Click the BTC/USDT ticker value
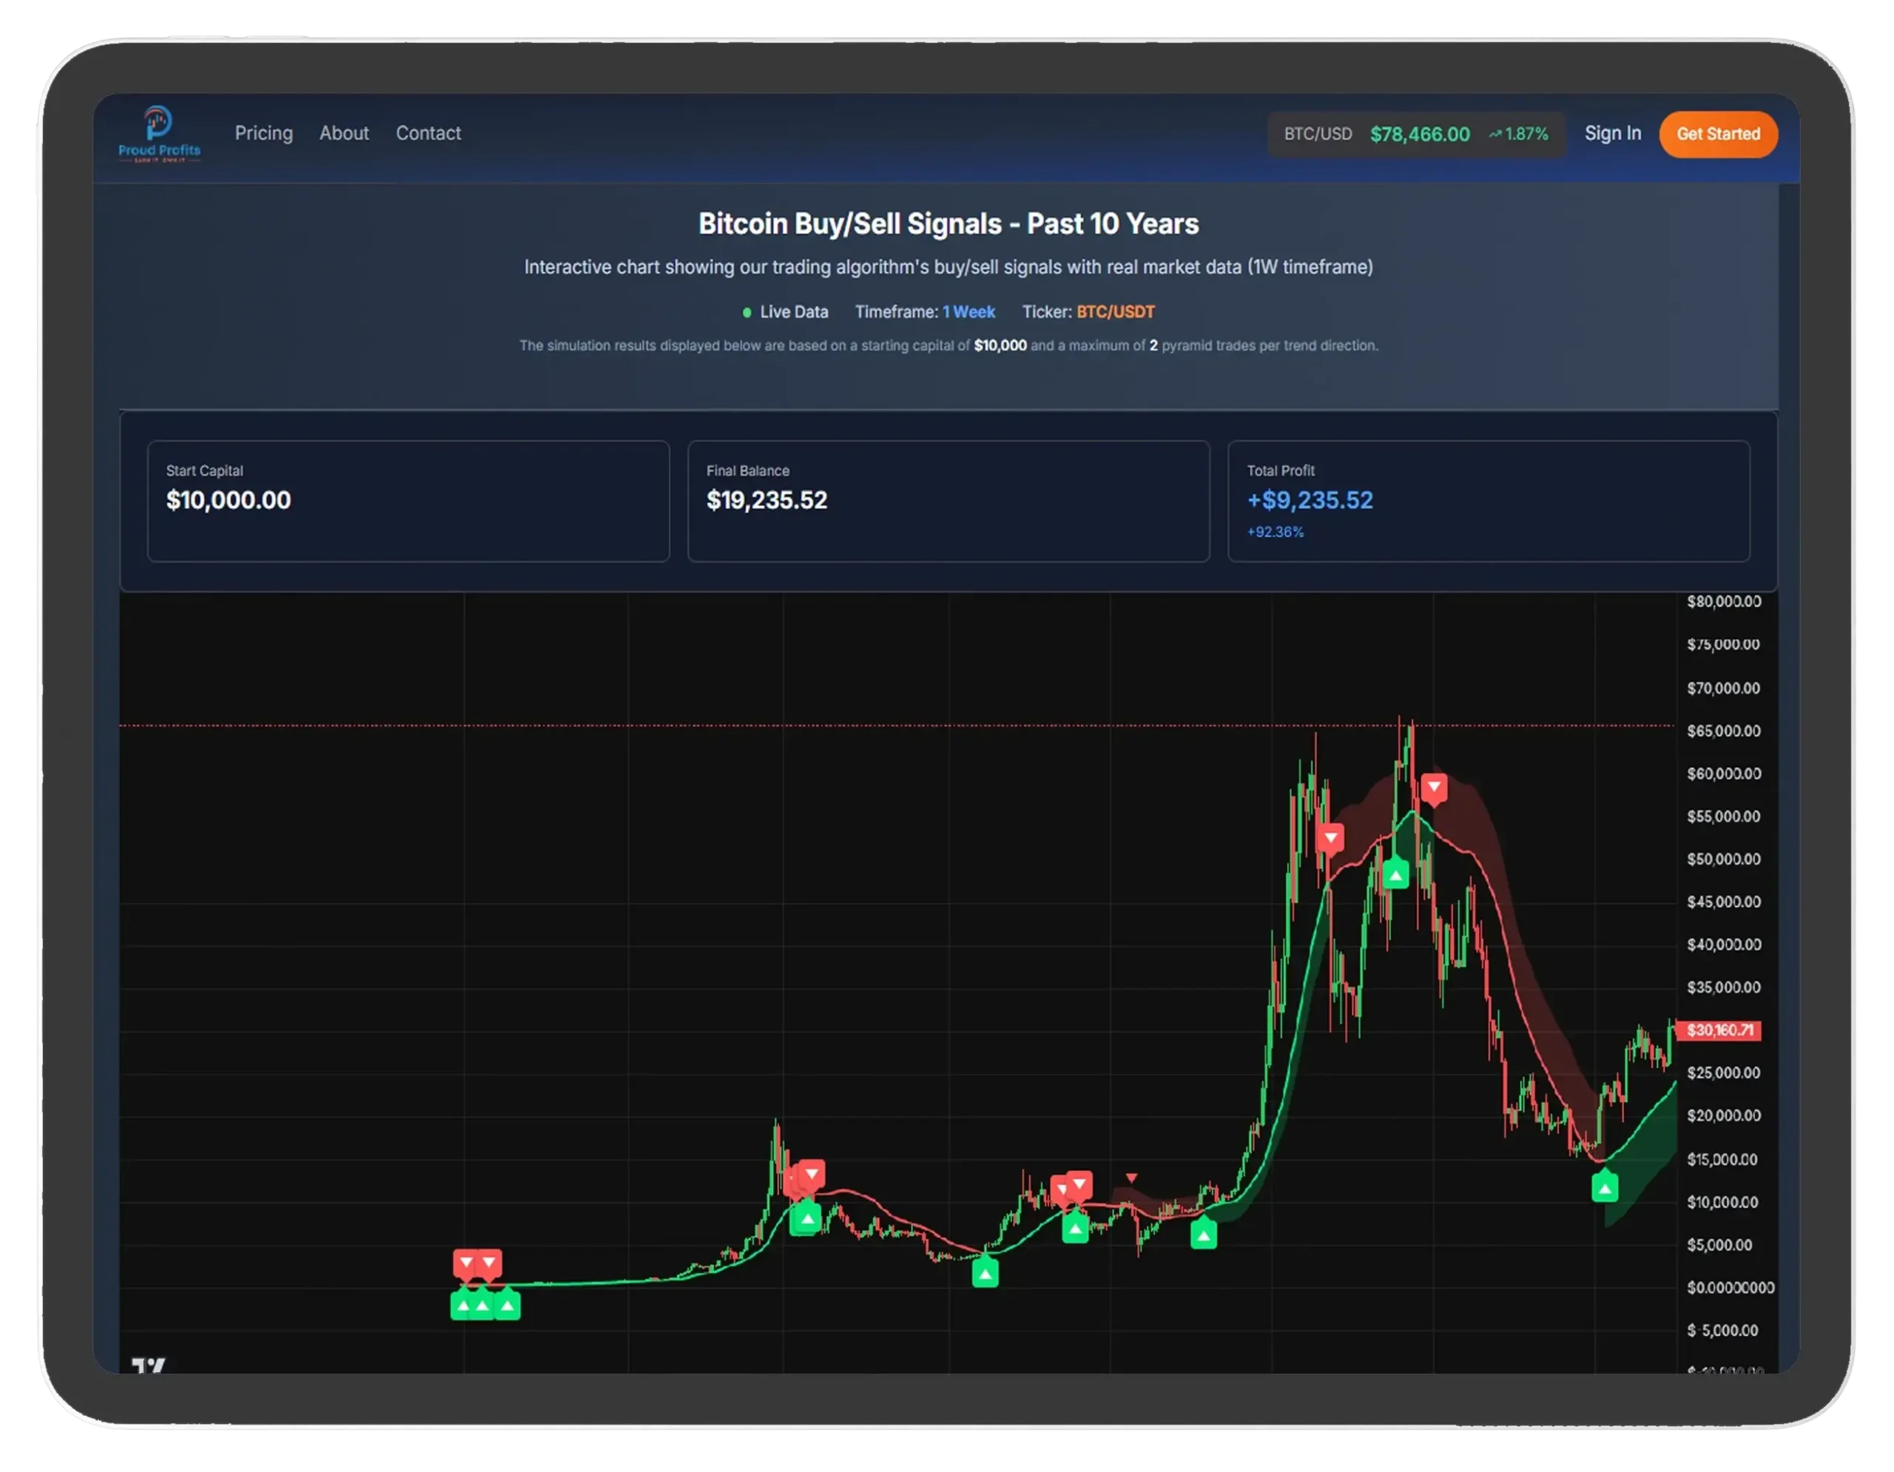Viewport: 1894px width, 1472px height. (x=1115, y=312)
